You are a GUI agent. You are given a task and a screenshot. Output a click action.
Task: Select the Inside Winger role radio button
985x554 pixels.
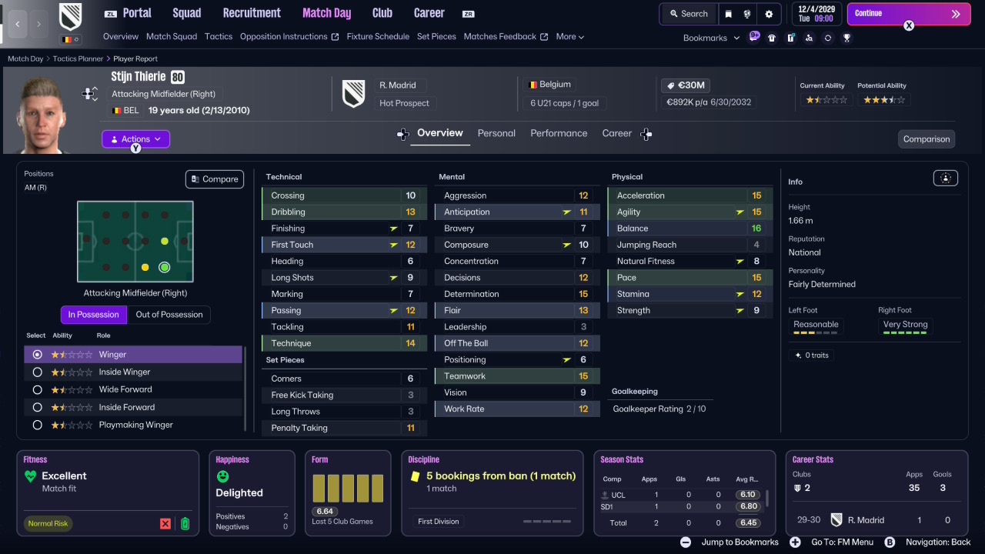pyautogui.click(x=37, y=372)
